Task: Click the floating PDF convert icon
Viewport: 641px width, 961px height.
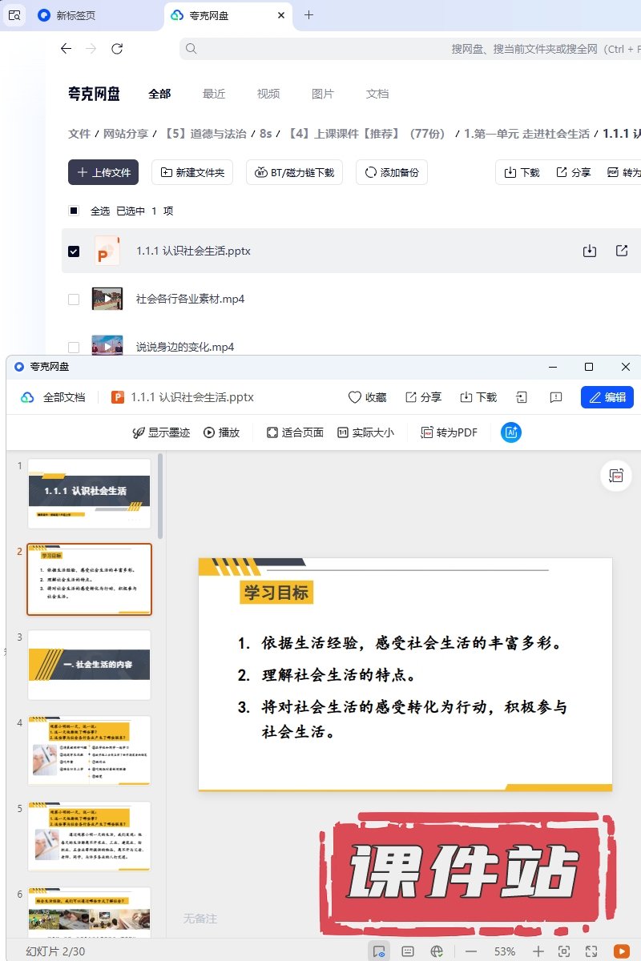Action: tap(615, 476)
